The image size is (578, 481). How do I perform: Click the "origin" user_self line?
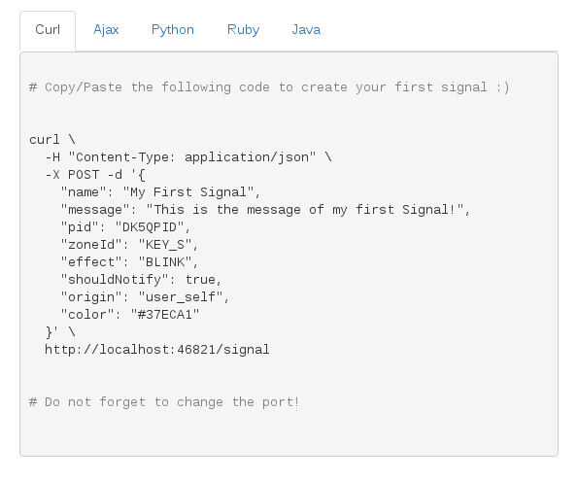tap(145, 297)
